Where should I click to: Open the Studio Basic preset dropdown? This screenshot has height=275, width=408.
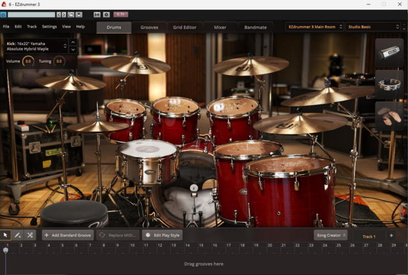(372, 27)
